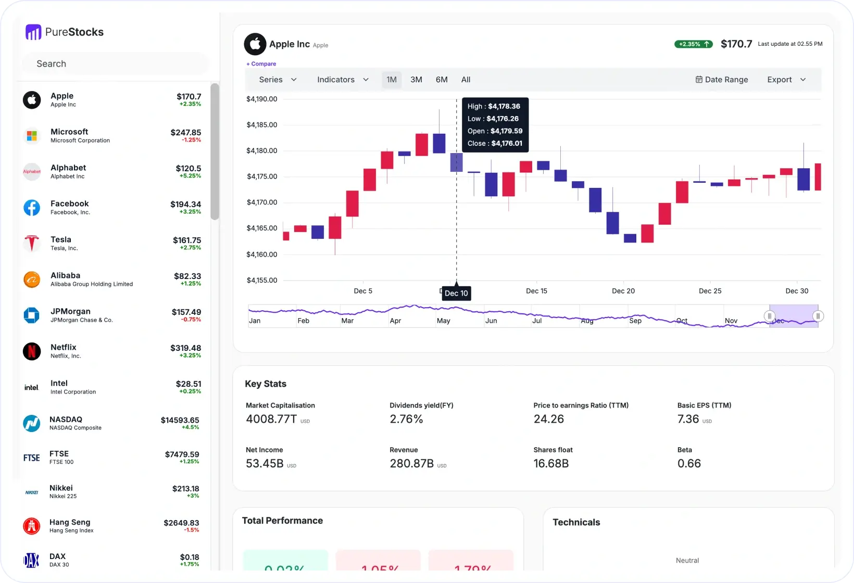Select the 6M time range tab
Viewport: 854px width, 583px height.
pos(442,80)
